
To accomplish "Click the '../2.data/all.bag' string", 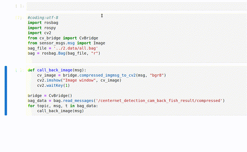I will pyautogui.click(x=76, y=48).
